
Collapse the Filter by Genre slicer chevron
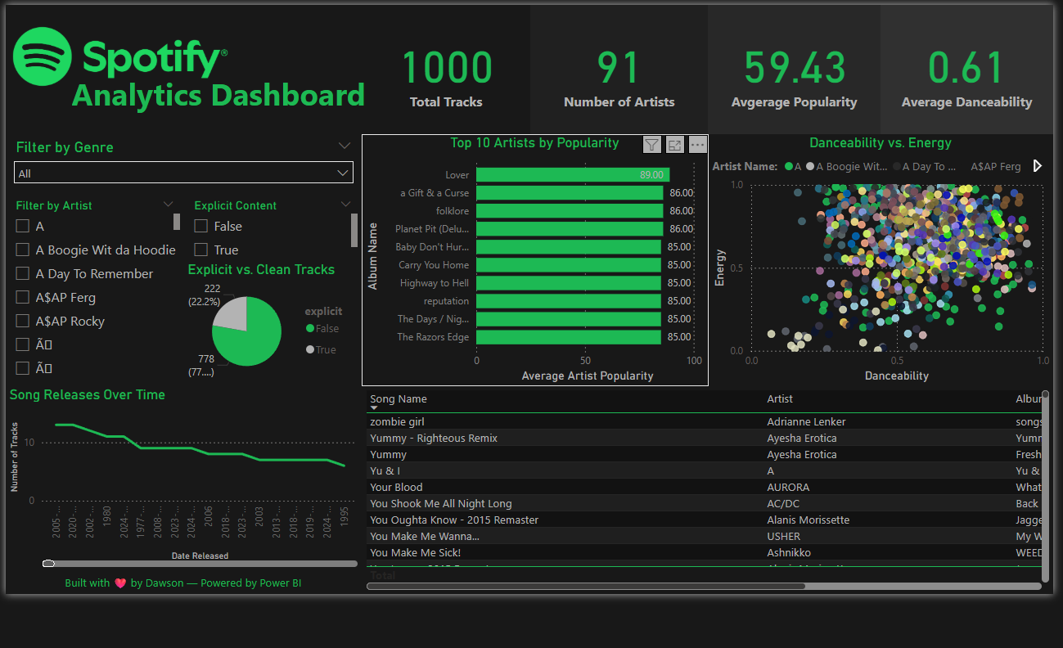(x=345, y=146)
